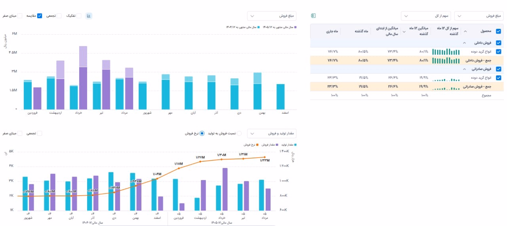Image resolution: width=507 pixels, height=226 pixels.
Task: Click the ۱/۰۴M data label on the rate line
Action: (x=157, y=174)
